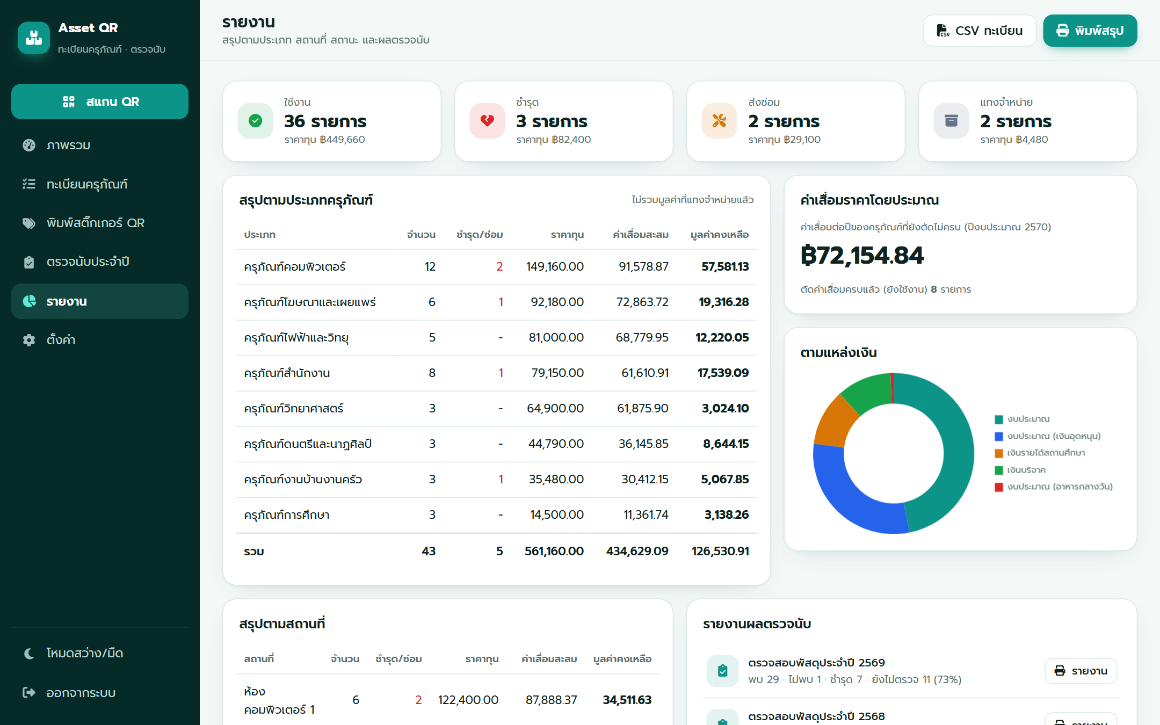
Task: Click the pie chart icon beside รายงาน
Action: coord(29,301)
